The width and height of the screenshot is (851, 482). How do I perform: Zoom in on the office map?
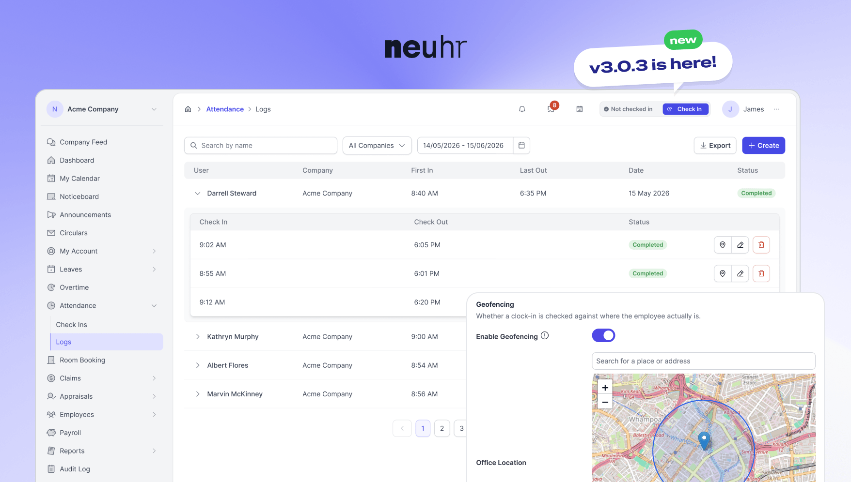[605, 388]
